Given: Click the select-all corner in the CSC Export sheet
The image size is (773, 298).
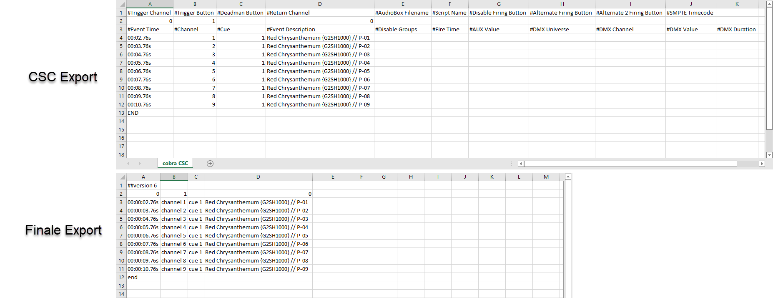Looking at the screenshot, I should tap(121, 4).
